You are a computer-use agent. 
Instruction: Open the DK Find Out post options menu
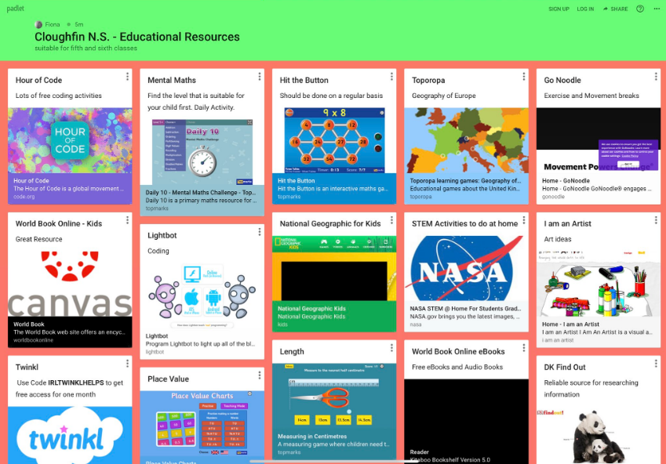click(656, 364)
